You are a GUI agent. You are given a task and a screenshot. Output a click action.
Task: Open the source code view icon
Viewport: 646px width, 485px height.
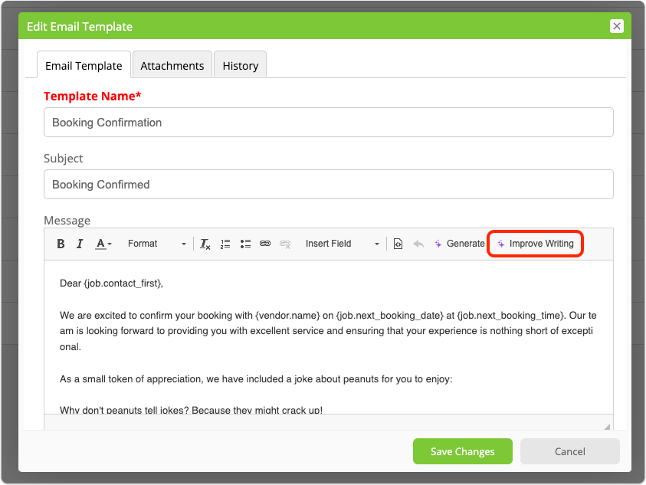tap(398, 244)
